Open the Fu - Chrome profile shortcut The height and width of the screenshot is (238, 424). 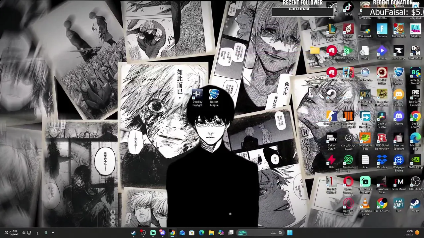(x=382, y=206)
